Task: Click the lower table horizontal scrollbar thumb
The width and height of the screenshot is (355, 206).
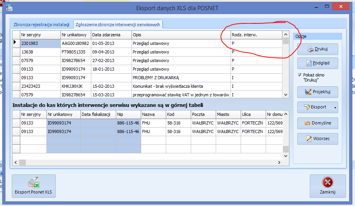Action: (x=22, y=162)
